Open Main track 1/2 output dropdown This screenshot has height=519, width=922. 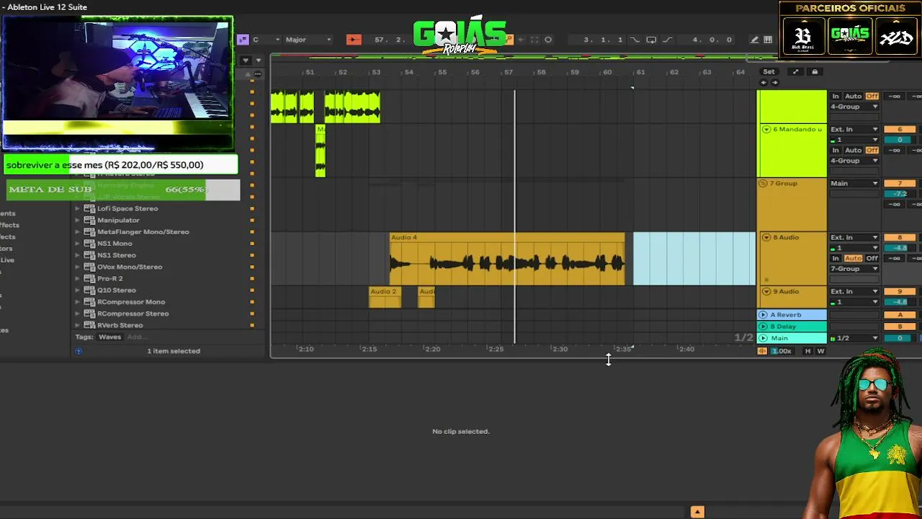854,338
